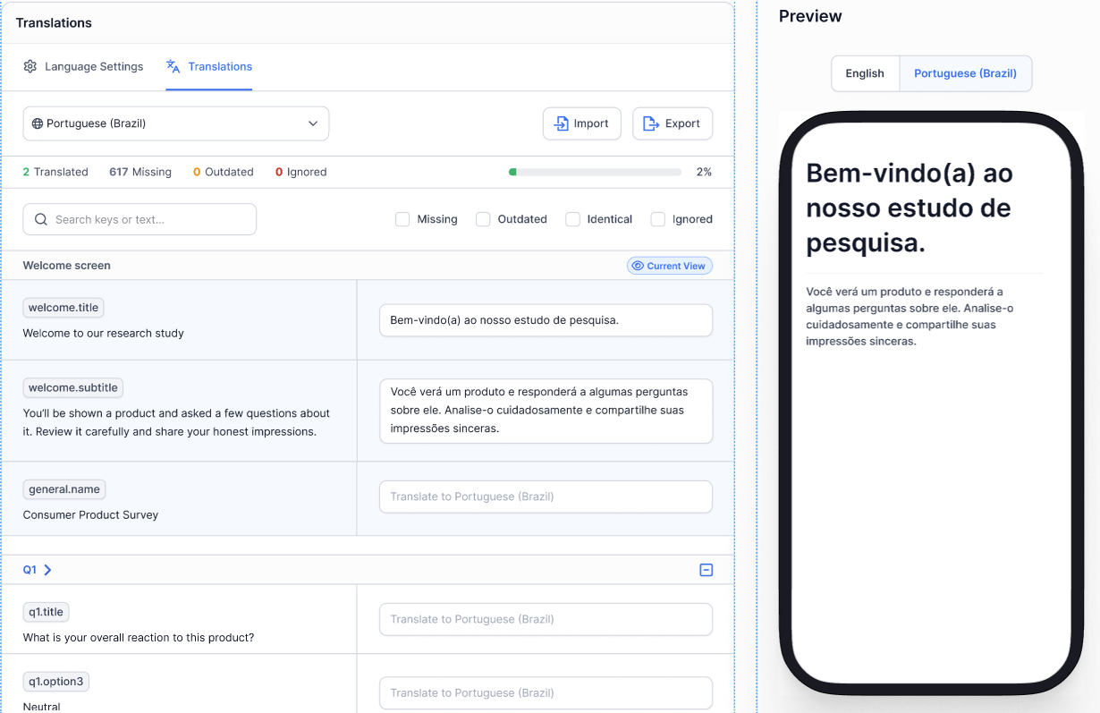Click 'What is your overall reaction' source text

139,638
